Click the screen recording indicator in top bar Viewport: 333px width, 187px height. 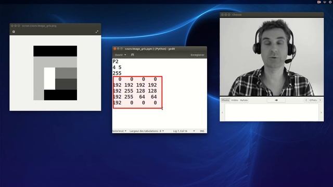pos(319,2)
